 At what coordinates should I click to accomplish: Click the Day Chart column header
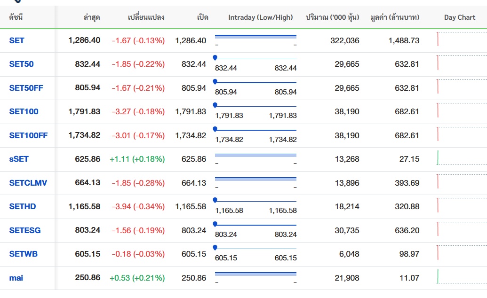click(x=459, y=17)
